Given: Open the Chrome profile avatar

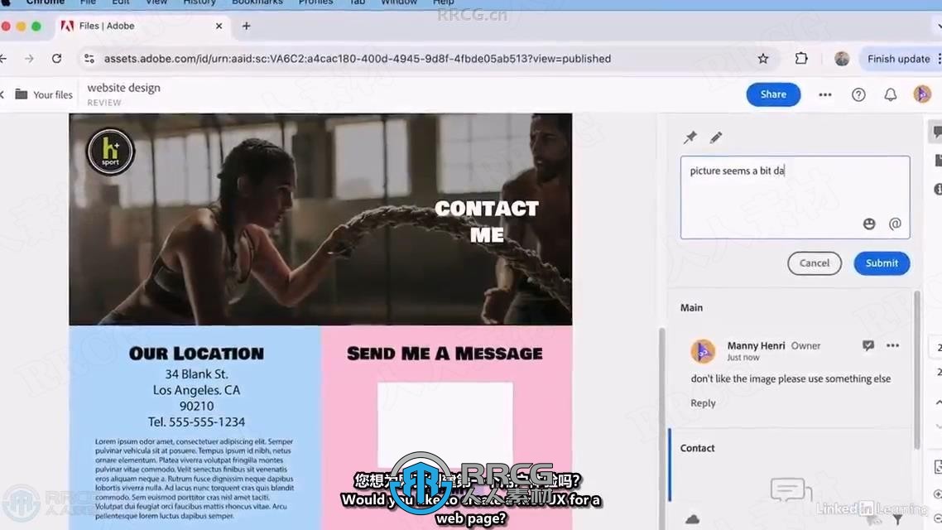Looking at the screenshot, I should [842, 58].
